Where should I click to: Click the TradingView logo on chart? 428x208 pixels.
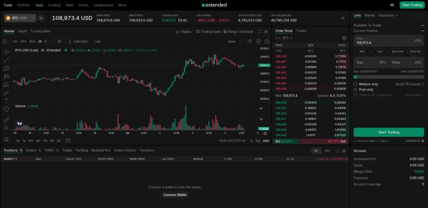coord(19,124)
